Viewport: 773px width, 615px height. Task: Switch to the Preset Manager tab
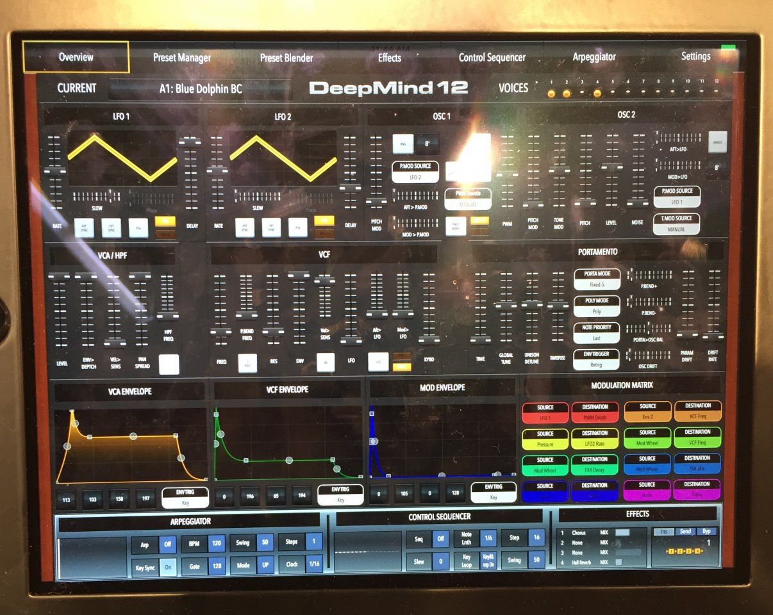(x=182, y=58)
